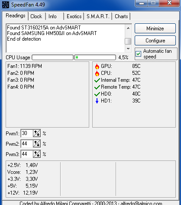
Task: Click the Minimize button
Action: [155, 29]
